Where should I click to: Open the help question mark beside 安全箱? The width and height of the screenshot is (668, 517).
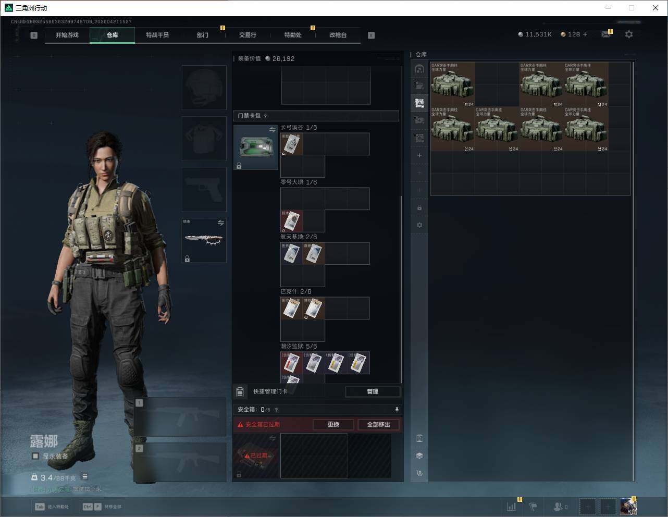[x=276, y=410]
